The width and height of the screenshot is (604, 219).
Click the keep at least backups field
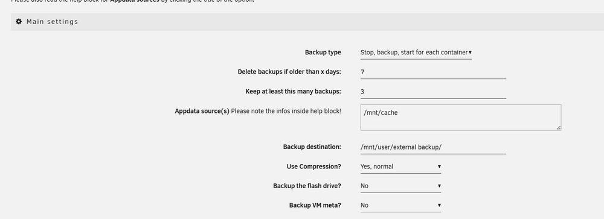click(x=433, y=92)
